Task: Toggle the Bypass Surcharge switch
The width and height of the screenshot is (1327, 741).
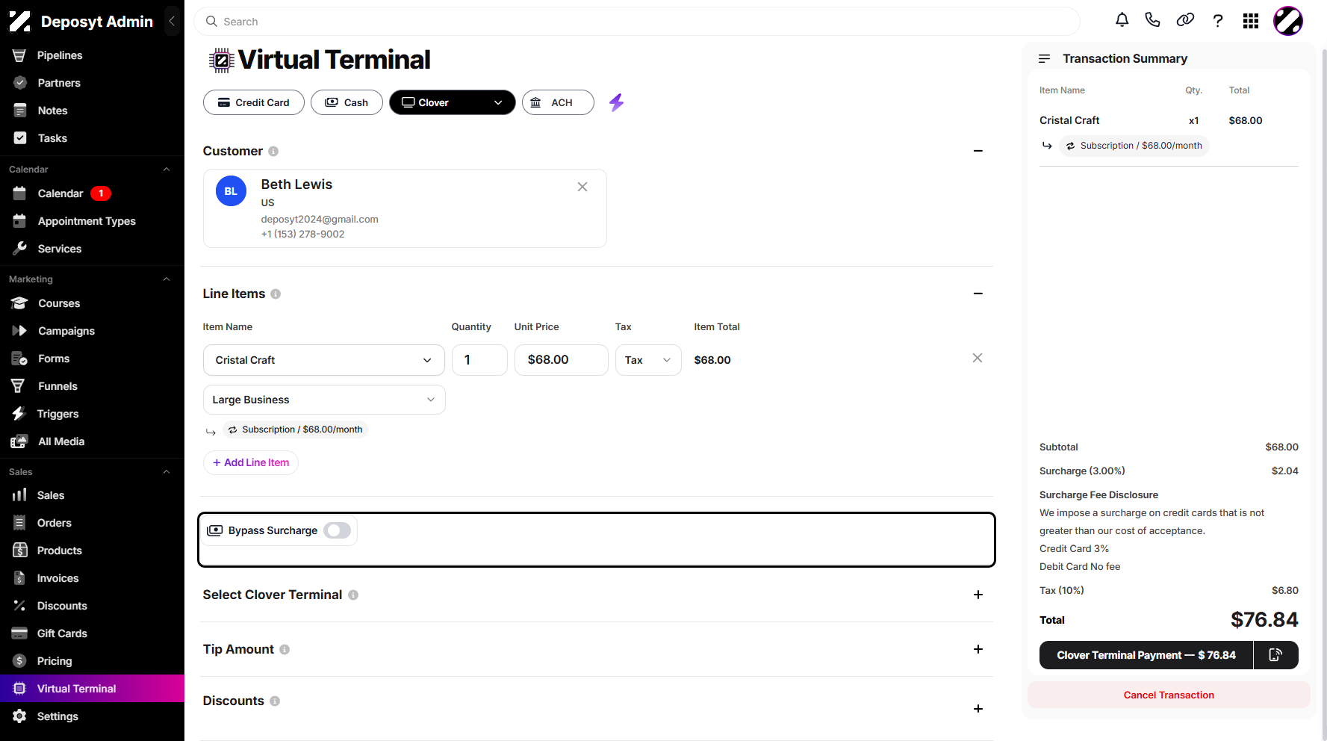Action: point(337,530)
